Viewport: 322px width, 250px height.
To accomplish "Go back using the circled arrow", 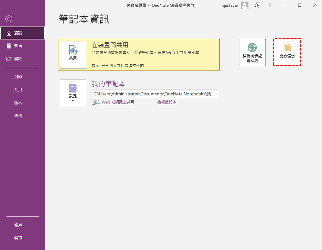I will pos(9,19).
